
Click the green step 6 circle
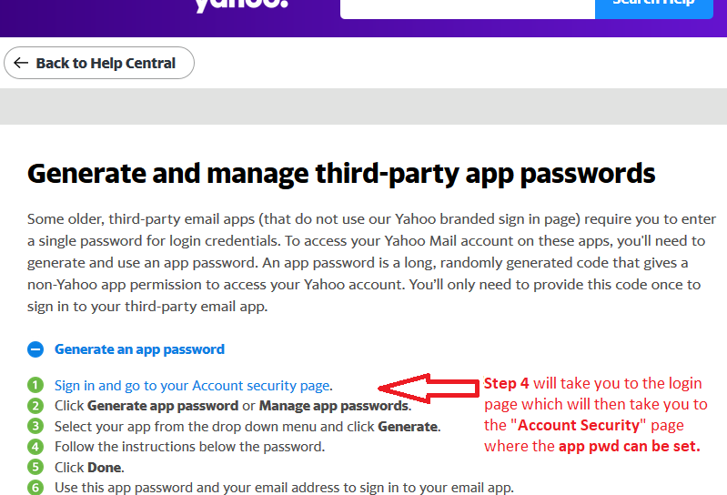(x=35, y=487)
